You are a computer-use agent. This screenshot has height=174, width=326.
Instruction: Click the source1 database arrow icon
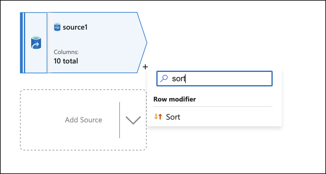(36, 43)
